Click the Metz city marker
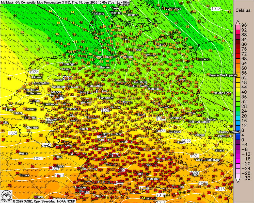Screen dimensions: 254x203 (54, 157)
